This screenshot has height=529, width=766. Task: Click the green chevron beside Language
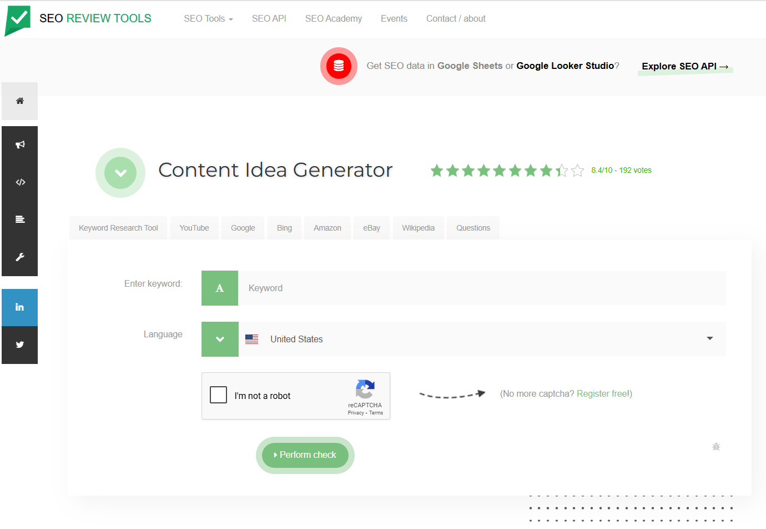[220, 339]
